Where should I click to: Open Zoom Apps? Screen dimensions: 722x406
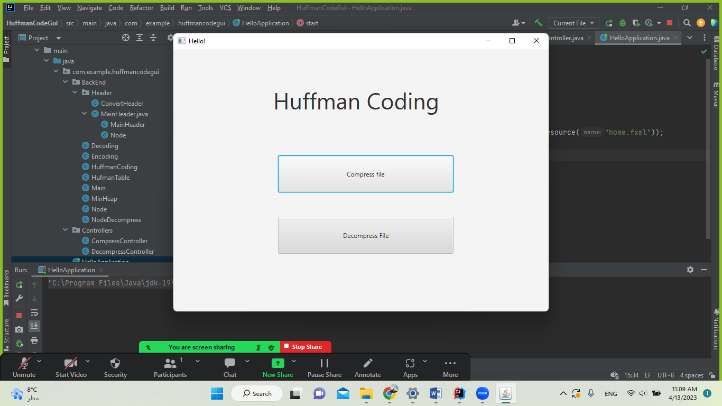tap(411, 368)
